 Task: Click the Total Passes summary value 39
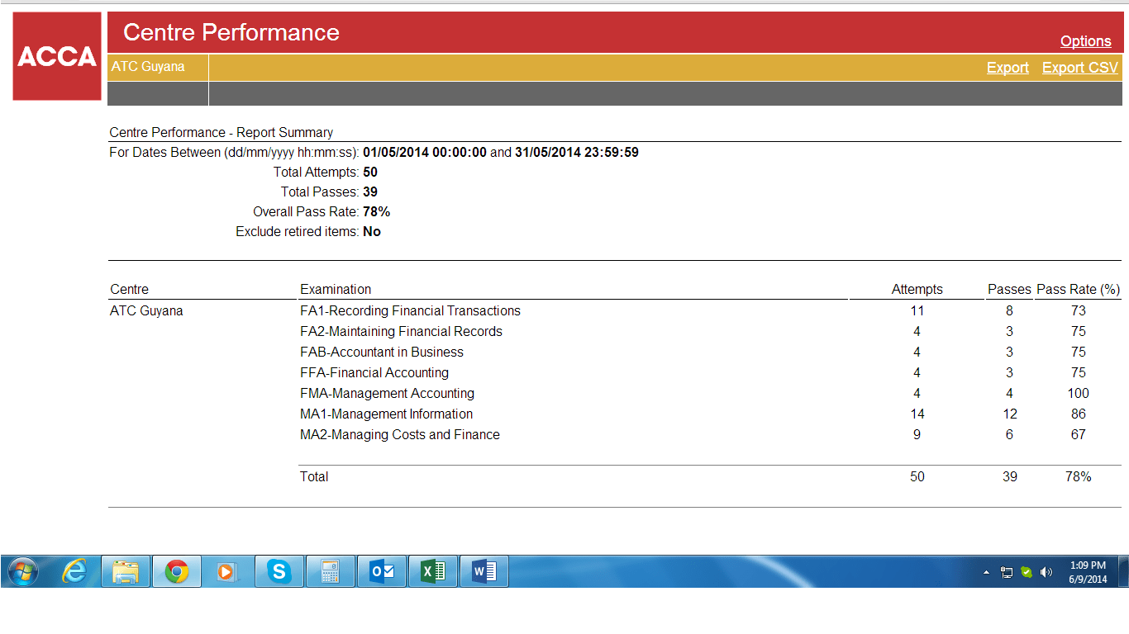370,192
